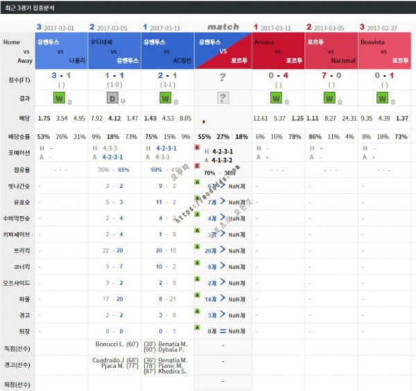This screenshot has width=416, height=391.
Task: Click the green A badge in 파울 row
Action: pos(197,295)
